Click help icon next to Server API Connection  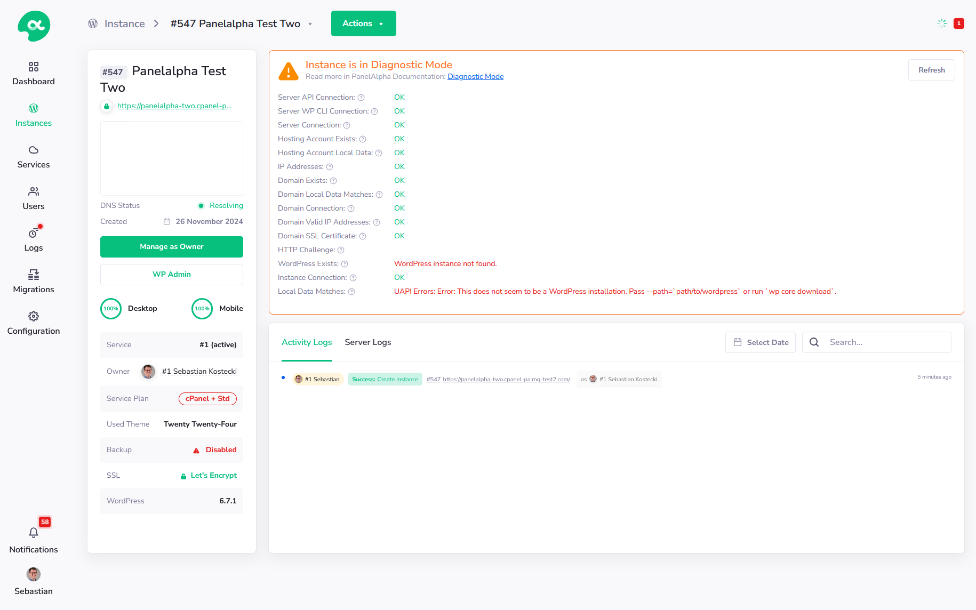click(361, 98)
